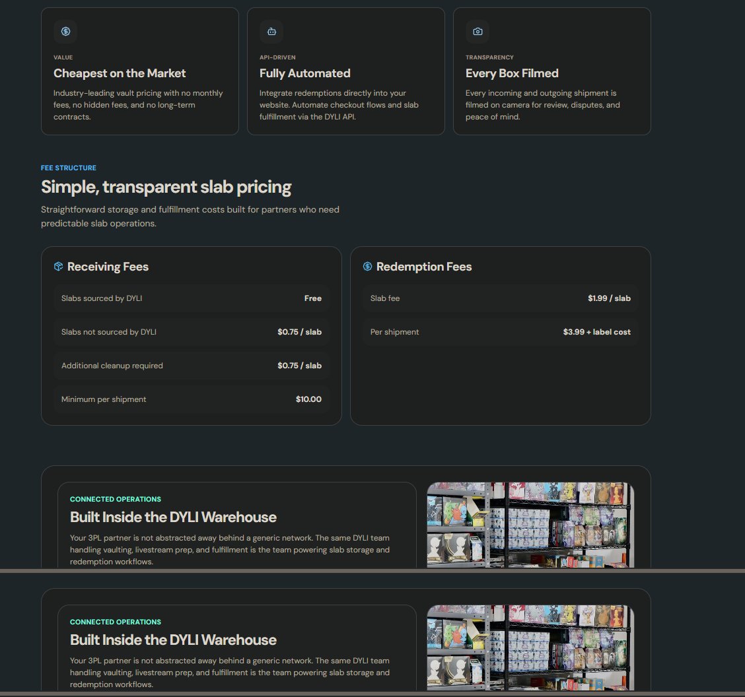745x697 pixels.
Task: Click the "Redemption Fees" title
Action: coord(424,267)
